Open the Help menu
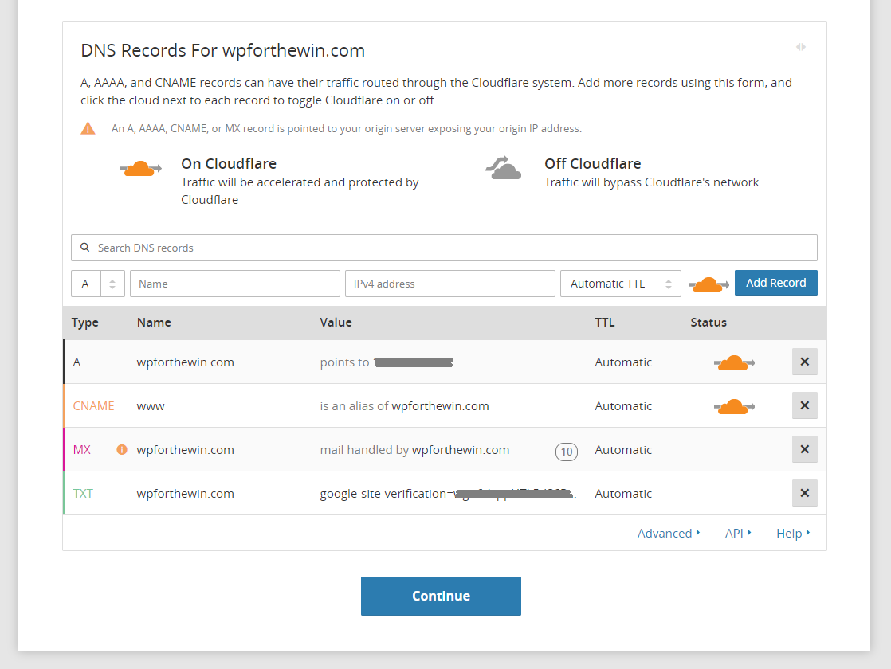 [x=792, y=534]
